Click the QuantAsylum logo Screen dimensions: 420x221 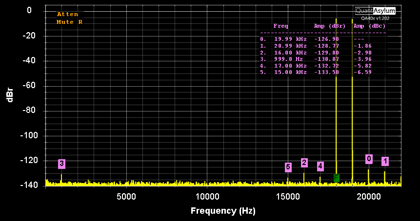[375, 11]
